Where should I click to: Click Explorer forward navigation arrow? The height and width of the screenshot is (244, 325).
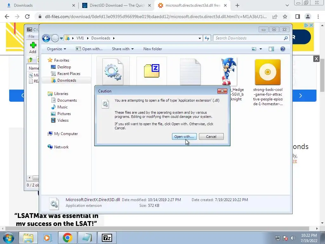[x=55, y=38]
